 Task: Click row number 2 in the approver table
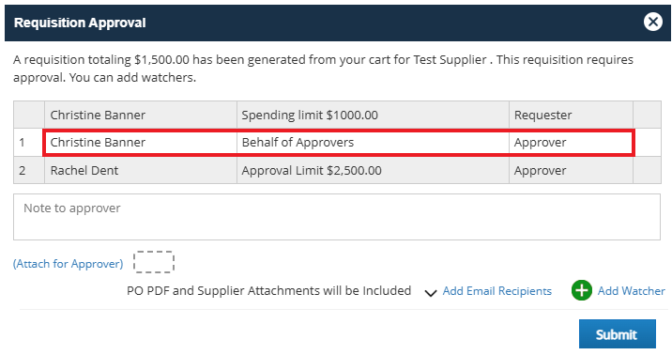23,170
